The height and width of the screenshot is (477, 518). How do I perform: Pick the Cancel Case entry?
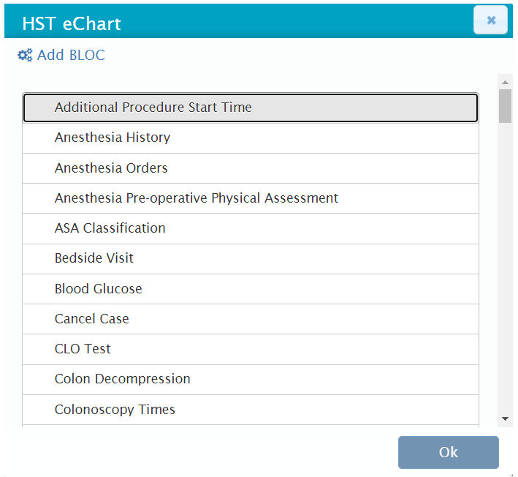click(251, 319)
